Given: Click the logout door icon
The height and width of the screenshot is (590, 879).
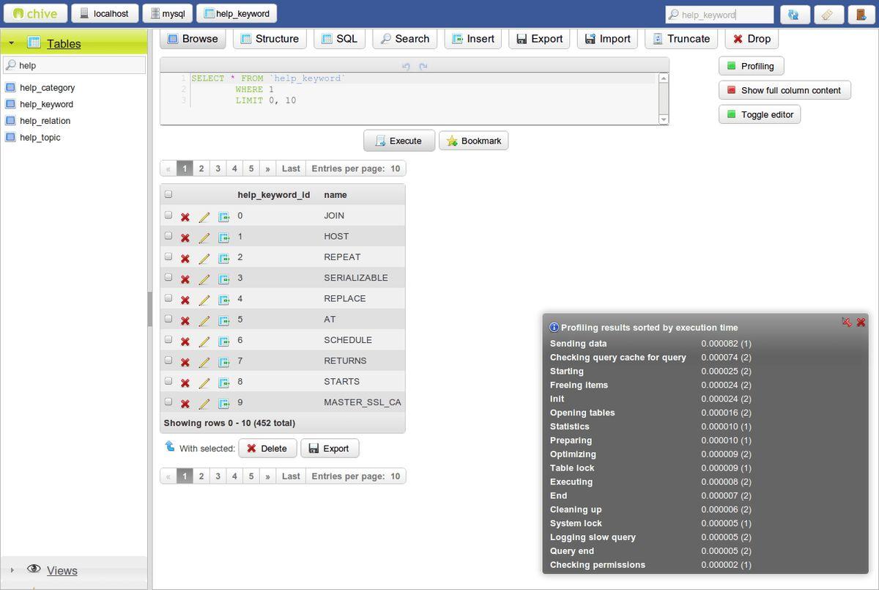Looking at the screenshot, I should click(x=860, y=14).
